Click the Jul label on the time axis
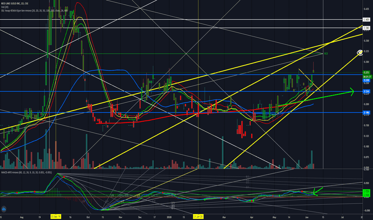Image resolution: width=373 pixels, height=220 pixels. [343, 217]
